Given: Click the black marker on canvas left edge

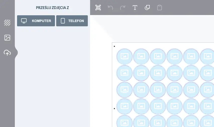Looking at the screenshot, I should [114, 108].
